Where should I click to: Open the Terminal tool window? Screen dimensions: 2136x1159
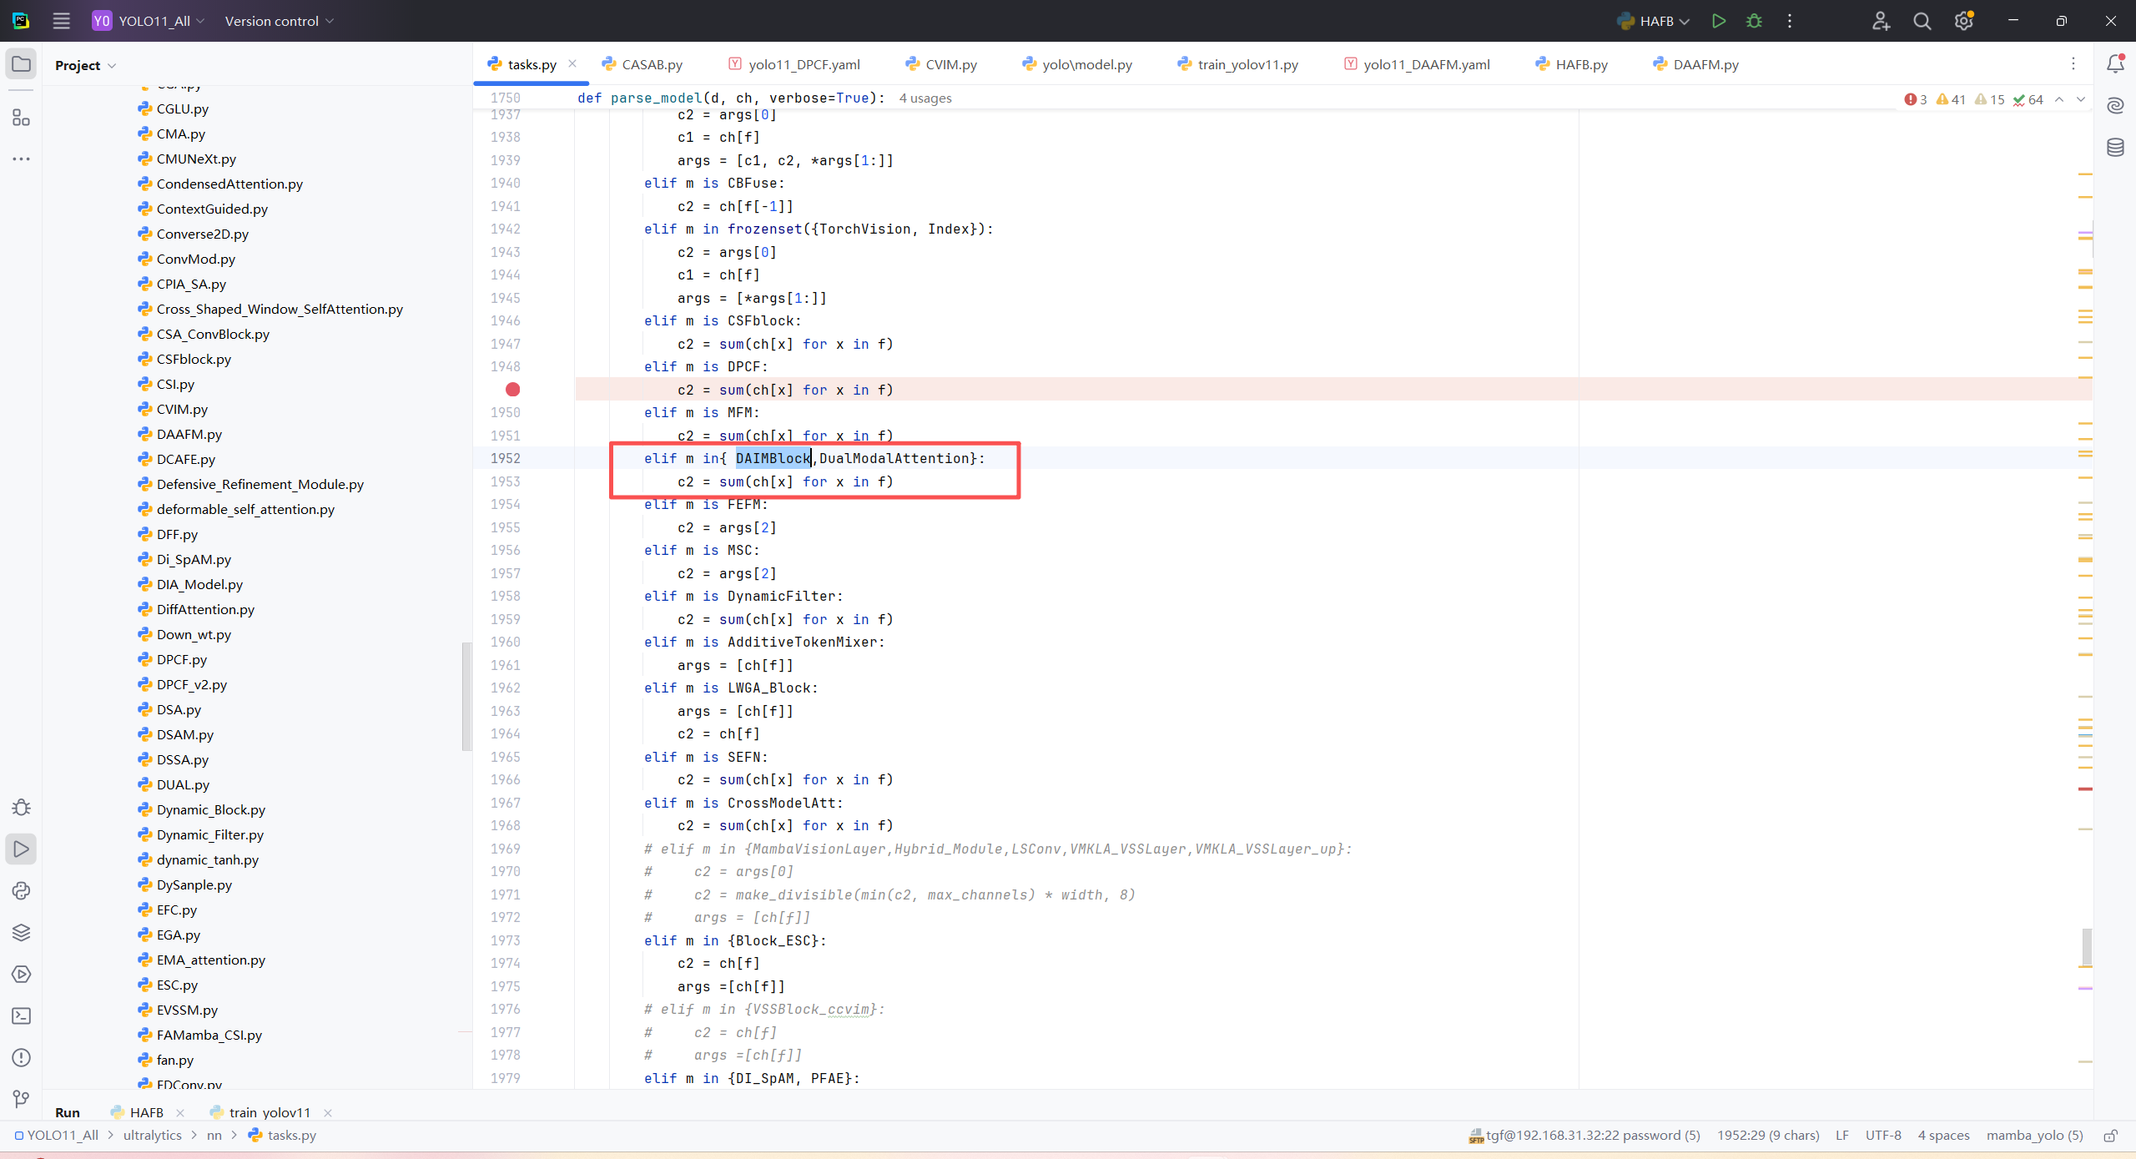[x=22, y=1015]
